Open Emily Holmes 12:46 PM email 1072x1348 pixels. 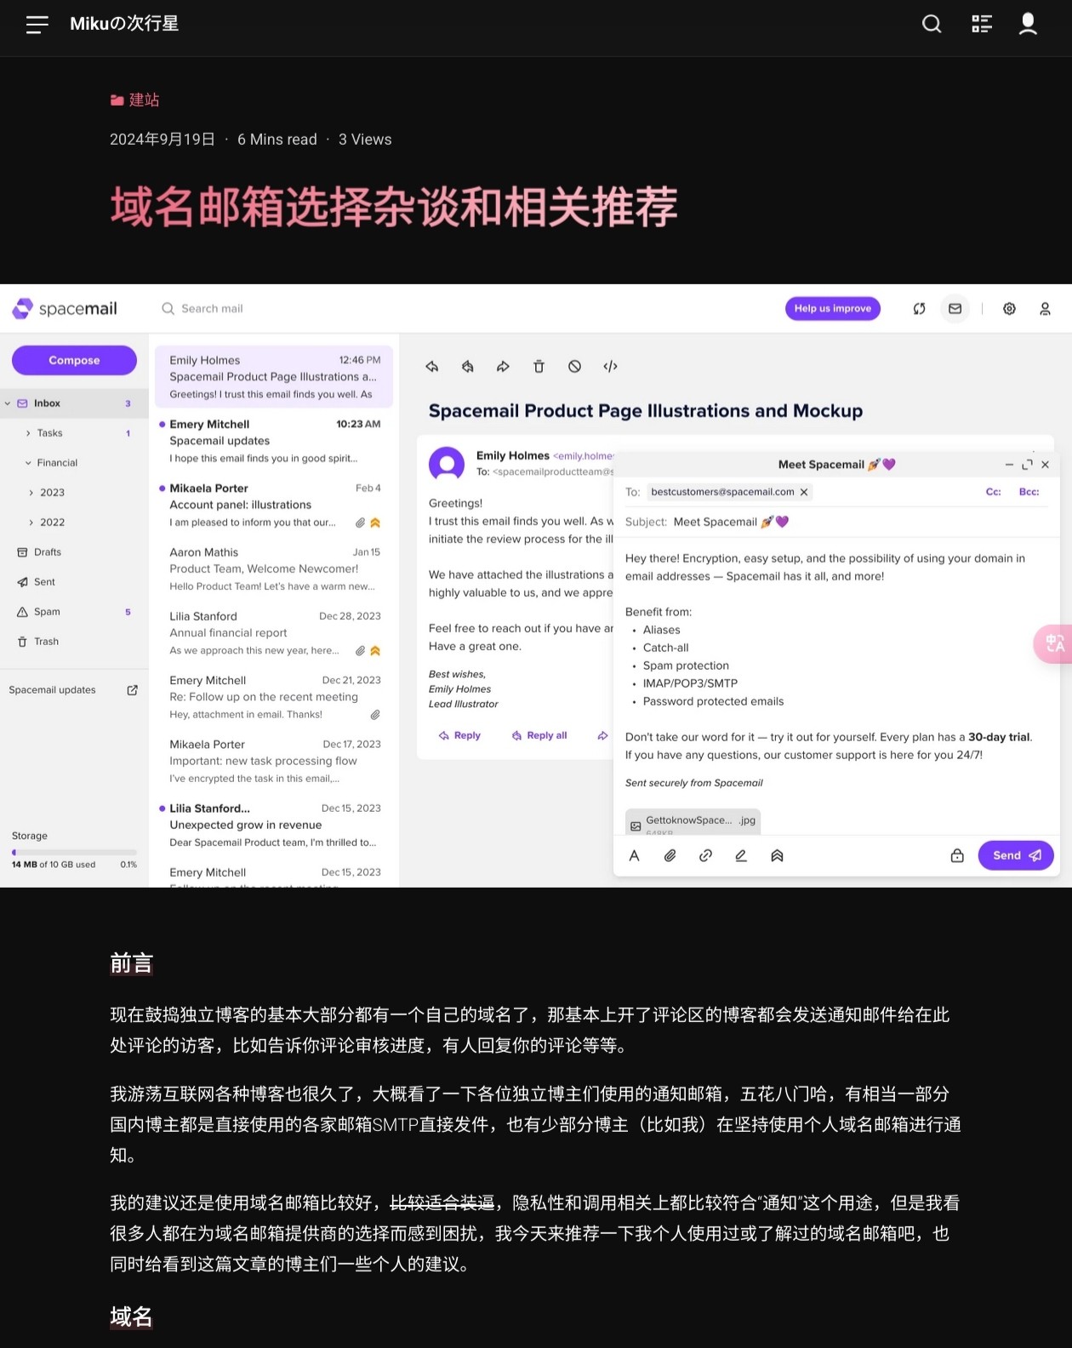point(274,376)
